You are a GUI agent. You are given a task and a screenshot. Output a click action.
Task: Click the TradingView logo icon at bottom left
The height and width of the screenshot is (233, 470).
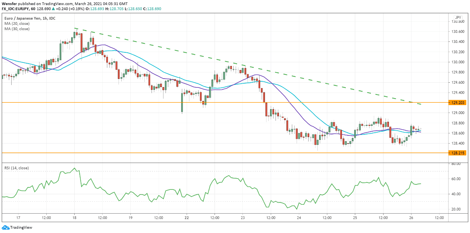coord(5,228)
